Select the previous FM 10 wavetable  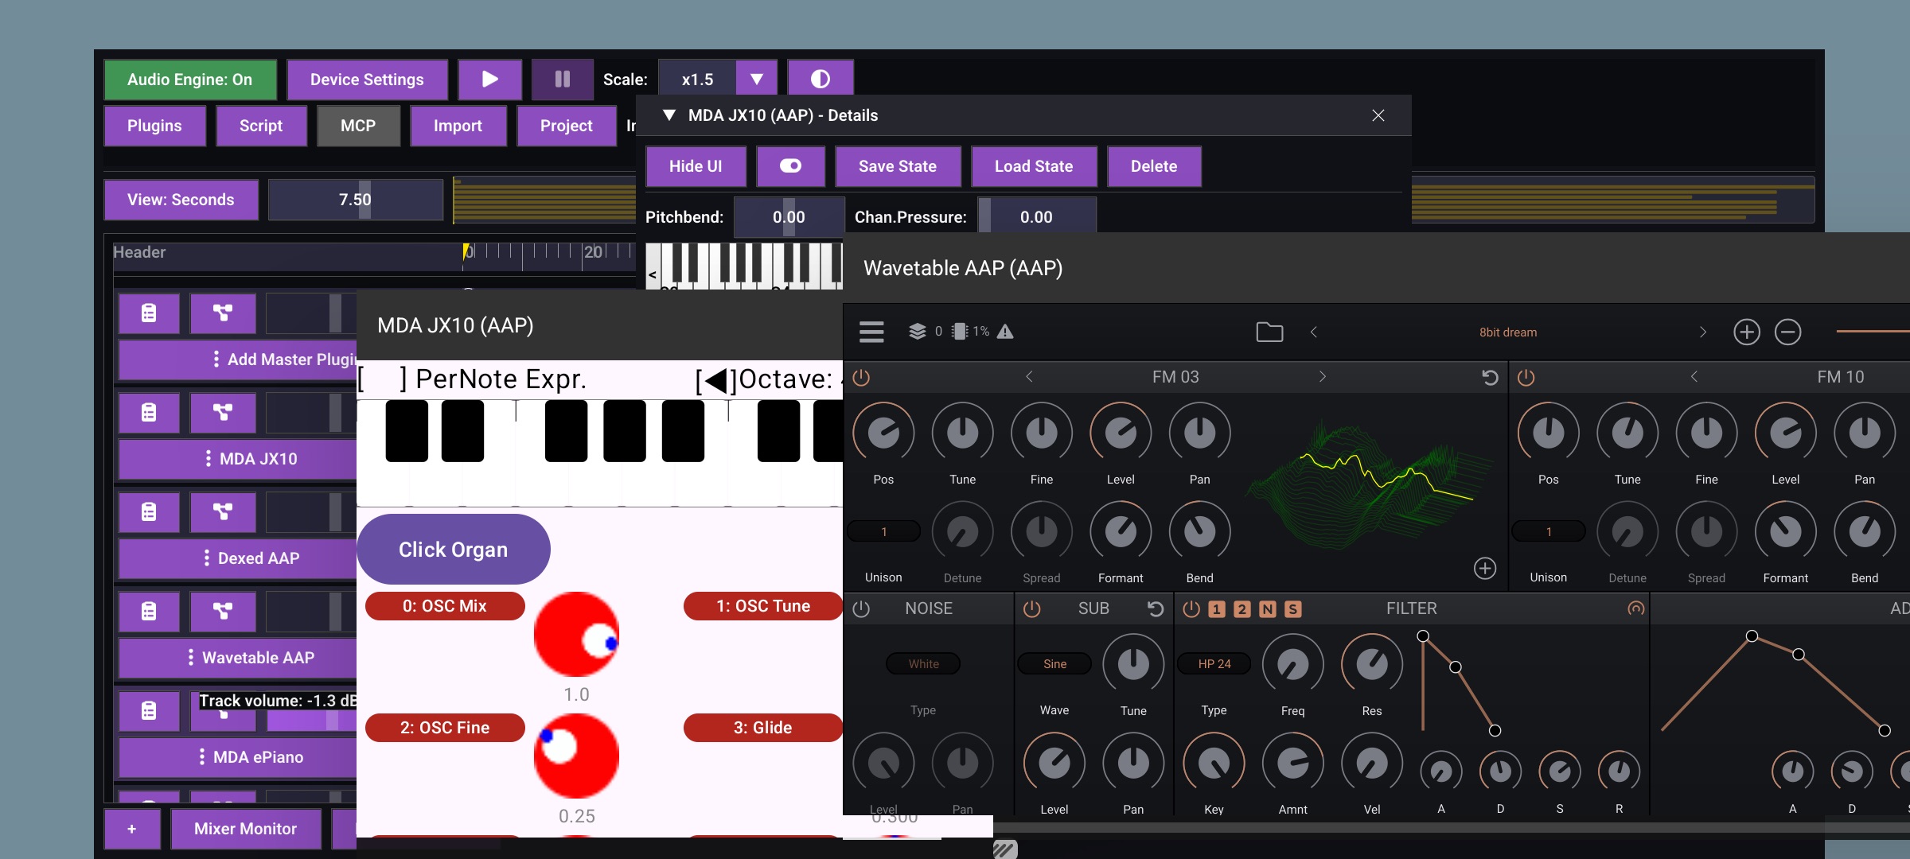point(1694,376)
